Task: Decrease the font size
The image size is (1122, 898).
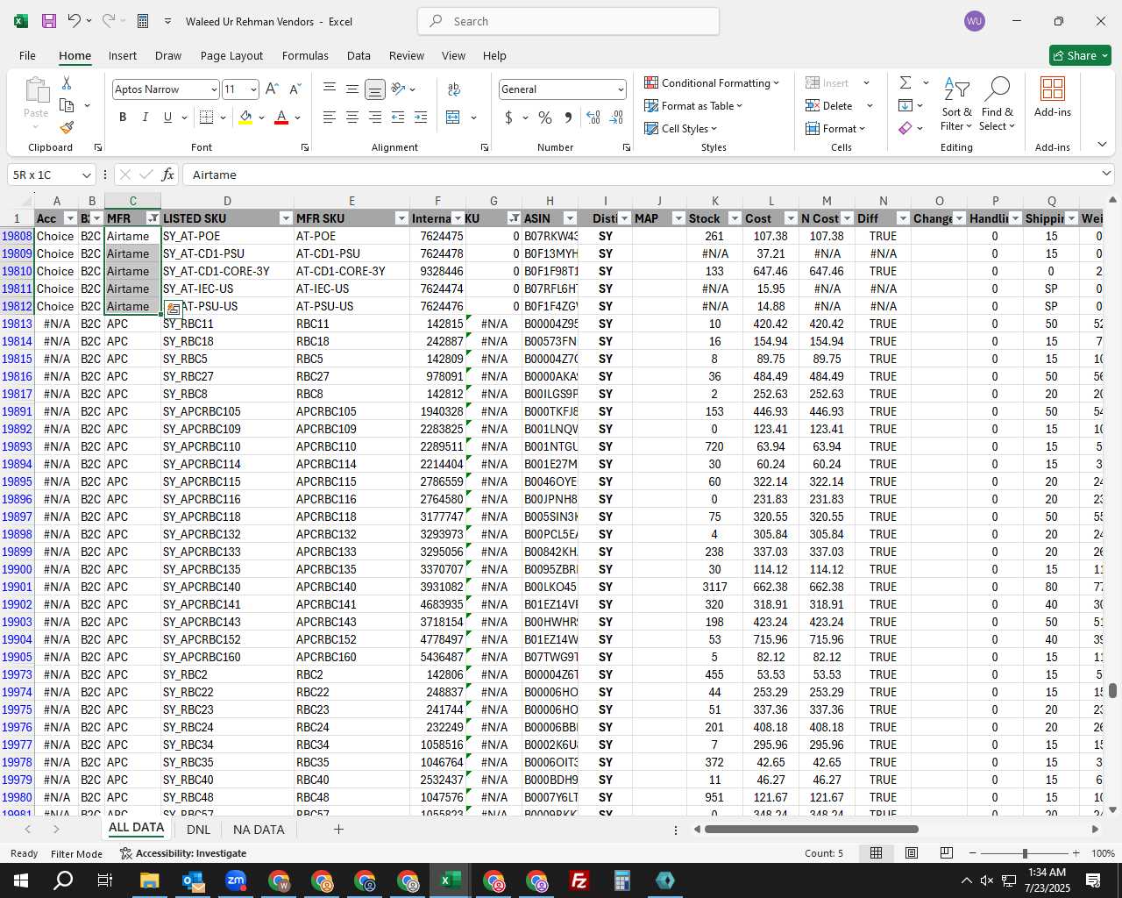Action: click(x=295, y=89)
